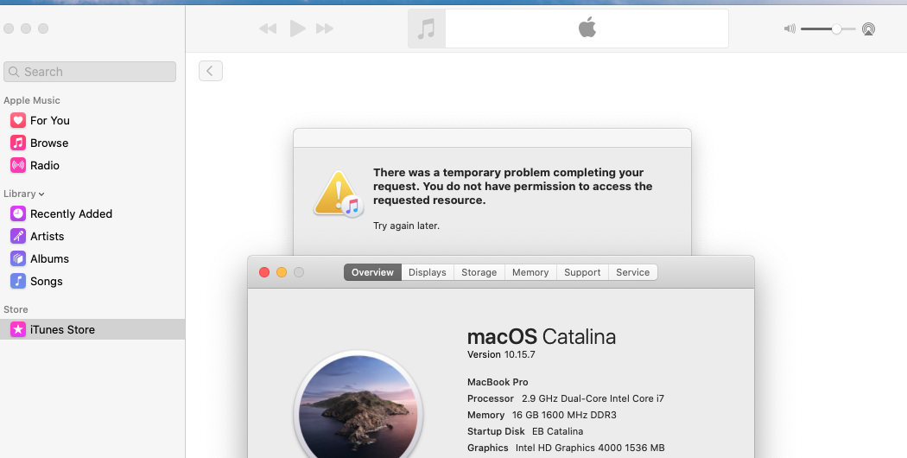The height and width of the screenshot is (458, 907).
Task: Click the Memory 16 GB line
Action: [x=542, y=415]
